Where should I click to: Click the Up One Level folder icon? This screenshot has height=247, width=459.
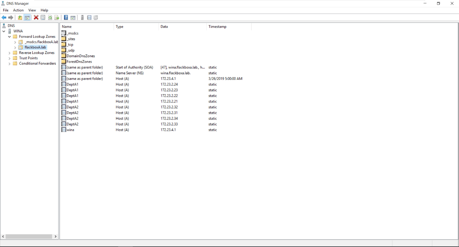(20, 18)
